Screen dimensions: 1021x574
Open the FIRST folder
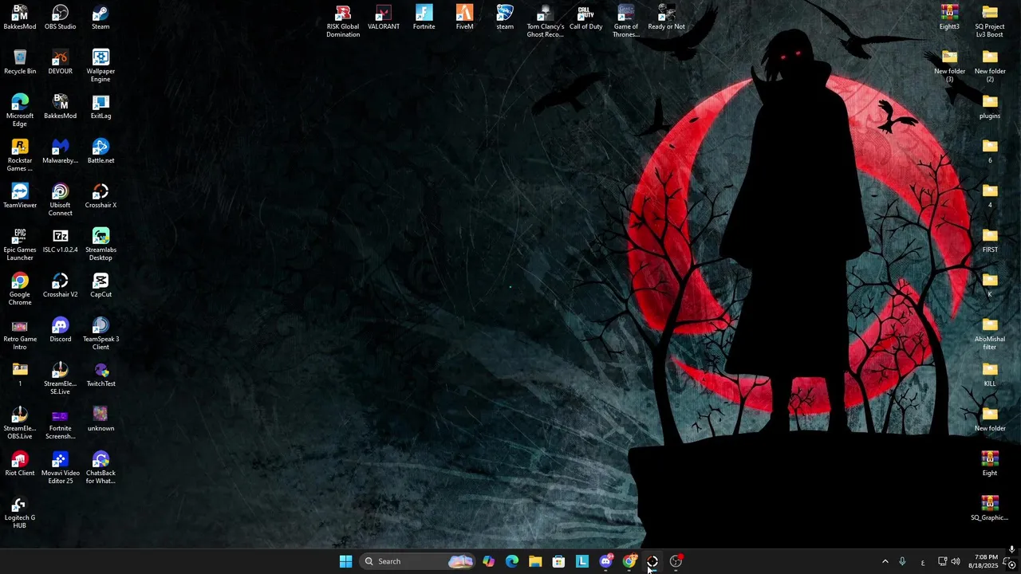click(x=990, y=241)
